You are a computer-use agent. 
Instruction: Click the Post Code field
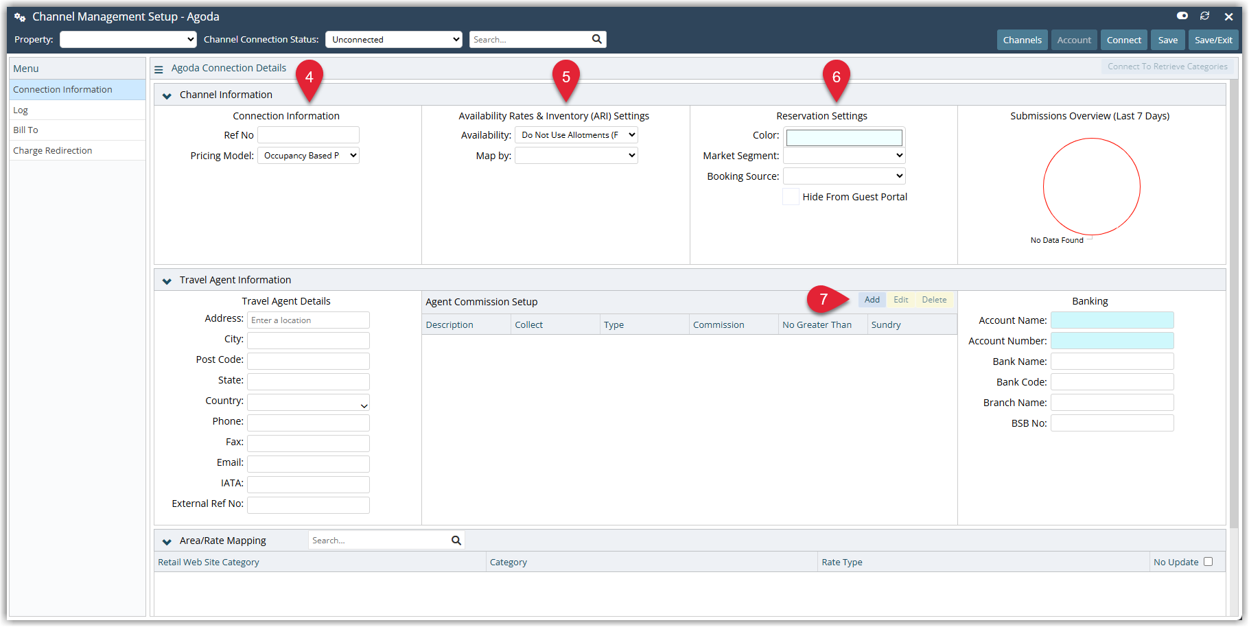point(308,362)
